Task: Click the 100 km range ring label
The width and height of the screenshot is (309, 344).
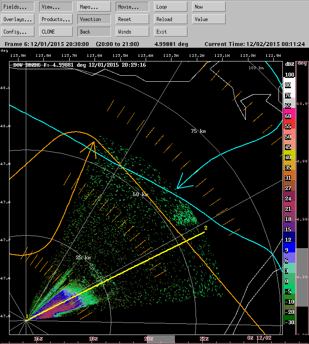Action: click(x=256, y=68)
